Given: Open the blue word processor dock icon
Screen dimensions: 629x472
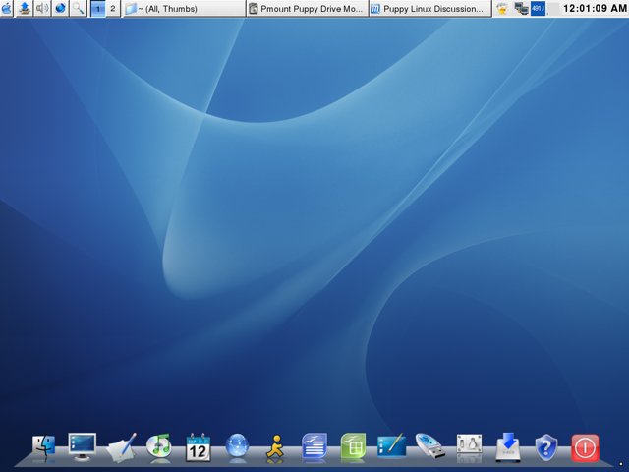Looking at the screenshot, I should pyautogui.click(x=314, y=445).
